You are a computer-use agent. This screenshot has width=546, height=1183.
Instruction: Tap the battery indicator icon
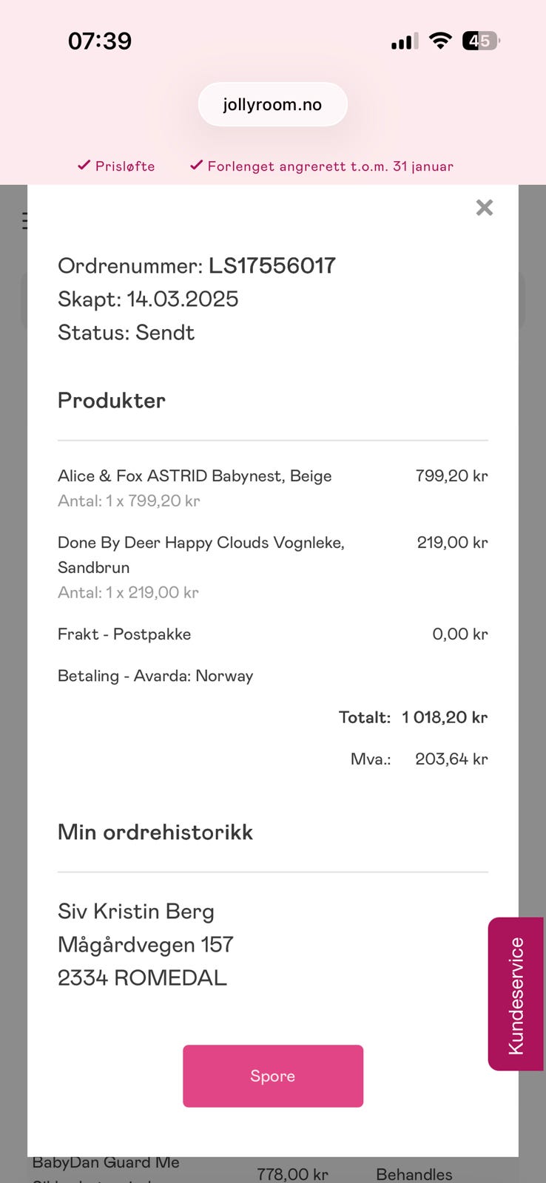481,41
